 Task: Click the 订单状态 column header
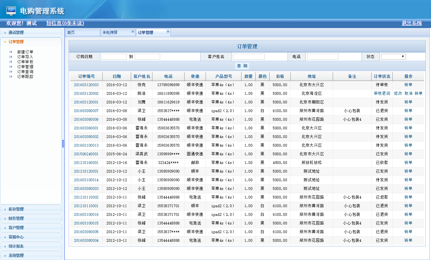pos(382,76)
